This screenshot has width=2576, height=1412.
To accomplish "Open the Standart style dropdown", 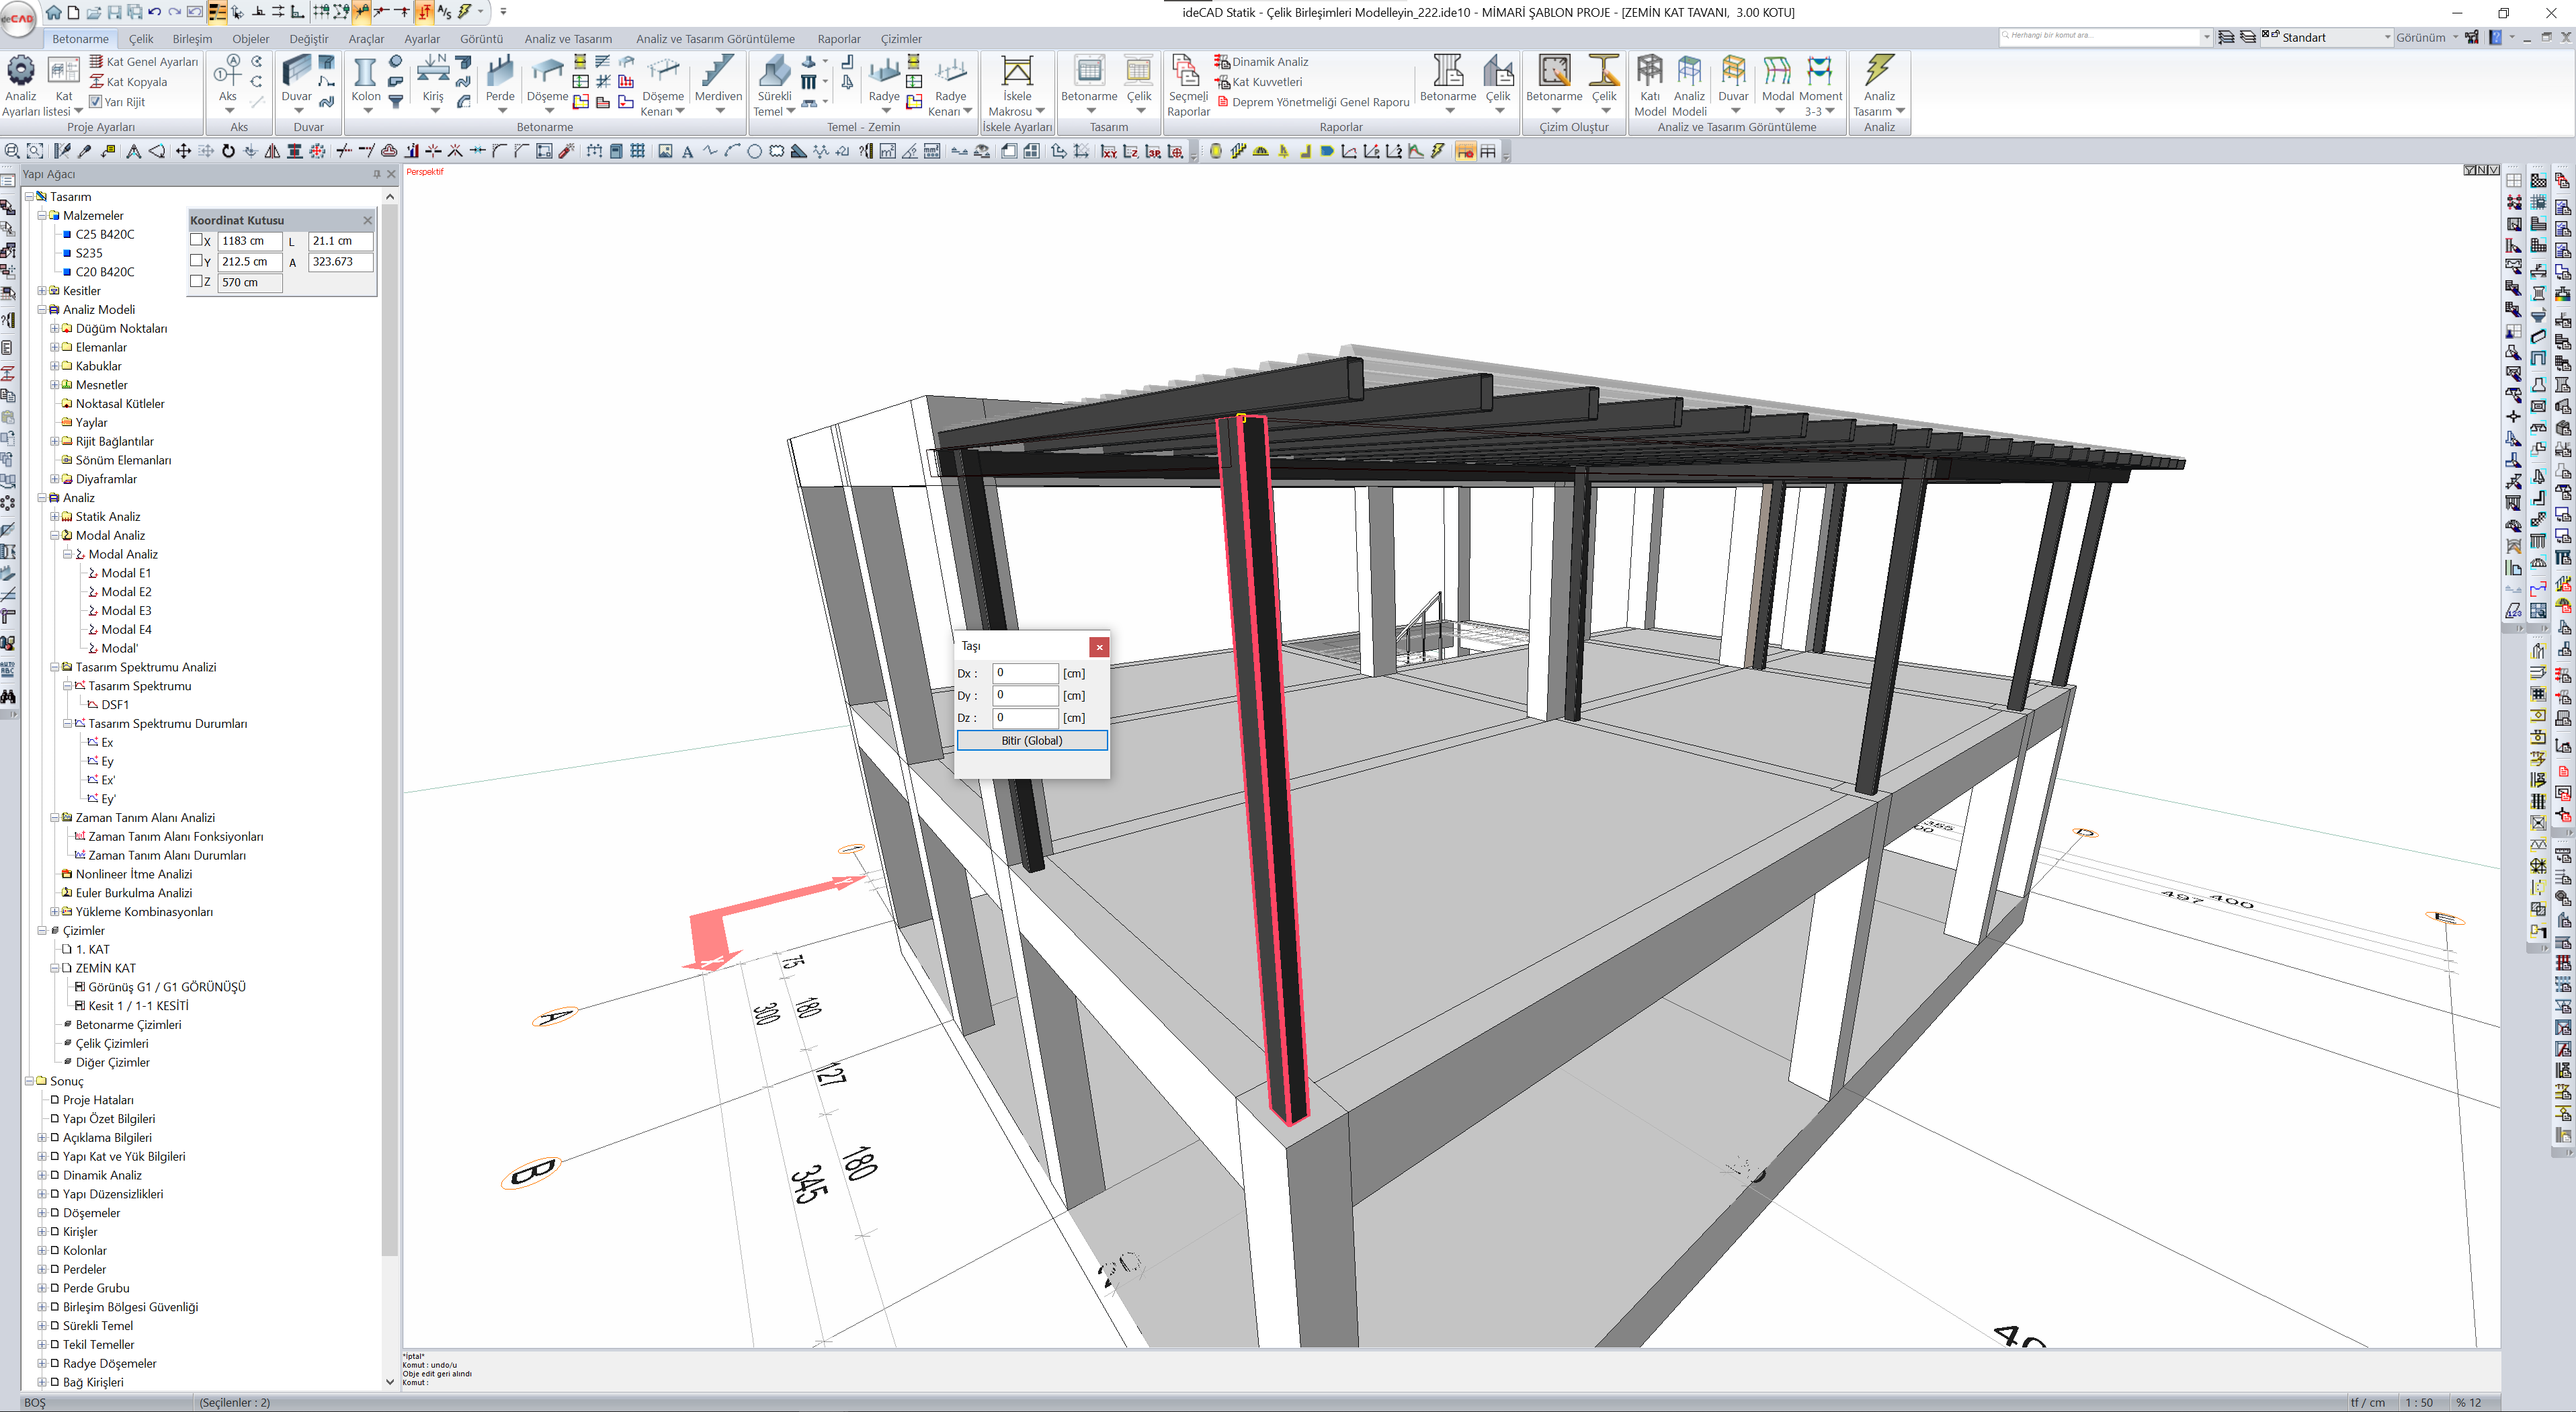I will pos(2387,38).
